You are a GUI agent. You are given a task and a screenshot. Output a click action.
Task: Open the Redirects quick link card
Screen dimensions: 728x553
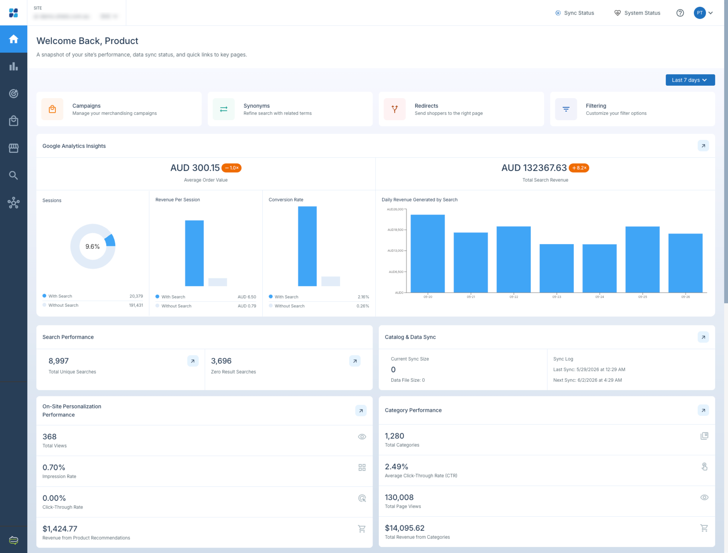tap(461, 109)
